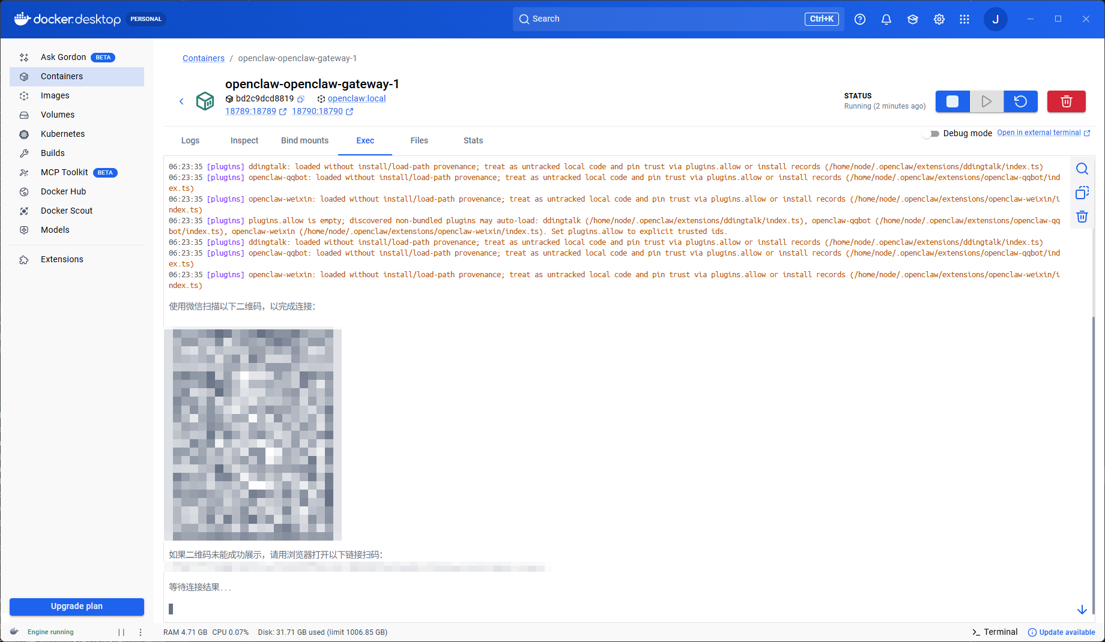Toggle Debug mode switch
Viewport: 1105px width, 642px height.
(931, 134)
